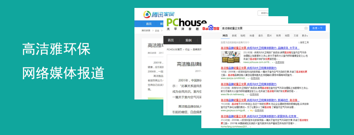Click 腾讯家居 in the Tencent breadcrumb
Screen dimensions: 354x135
click(146, 30)
